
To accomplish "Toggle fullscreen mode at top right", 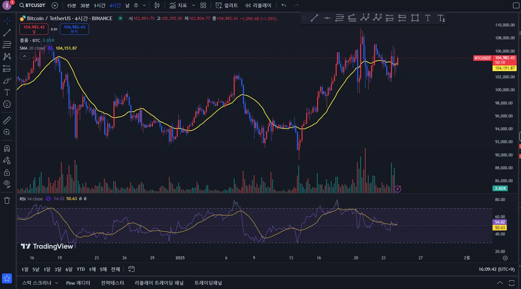I will pyautogui.click(x=516, y=5).
